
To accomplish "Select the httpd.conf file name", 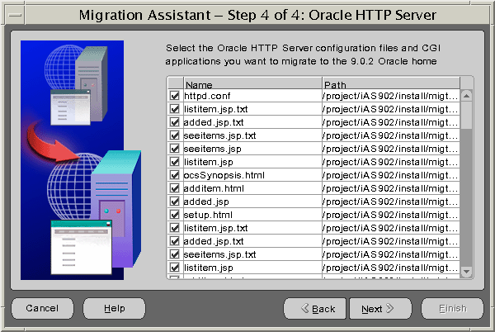I will 207,96.
